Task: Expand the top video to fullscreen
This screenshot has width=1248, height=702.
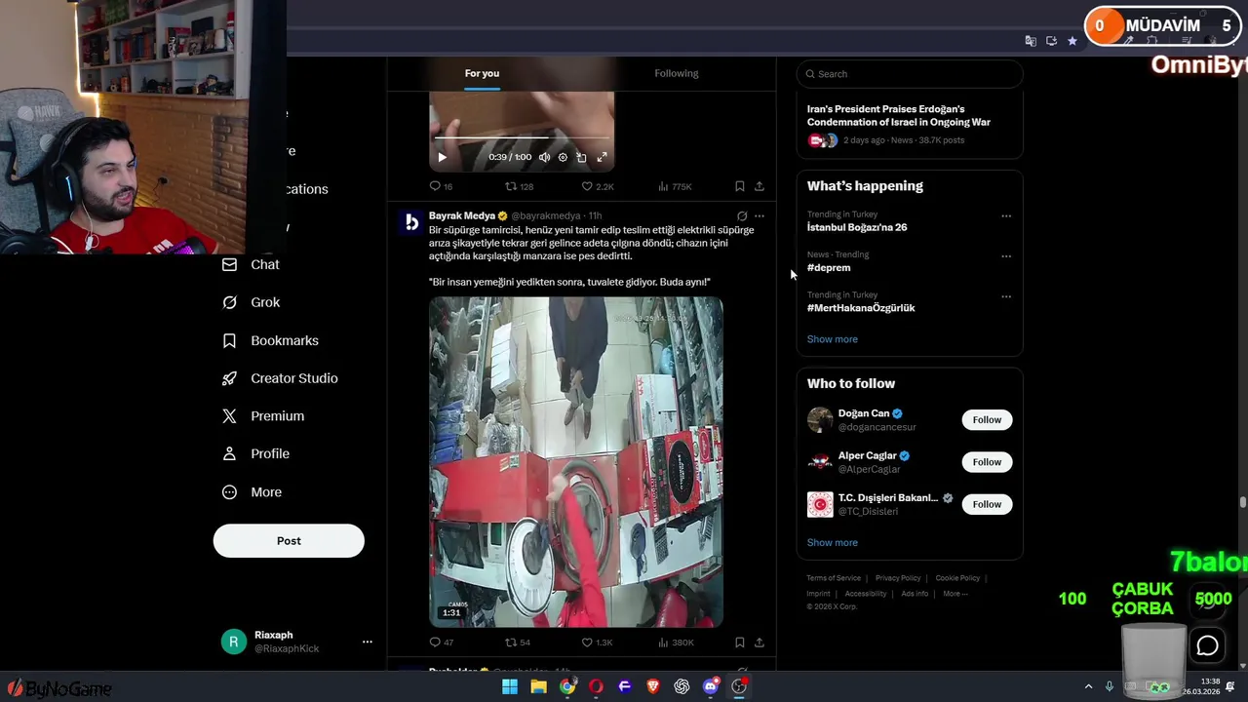Action: [602, 157]
